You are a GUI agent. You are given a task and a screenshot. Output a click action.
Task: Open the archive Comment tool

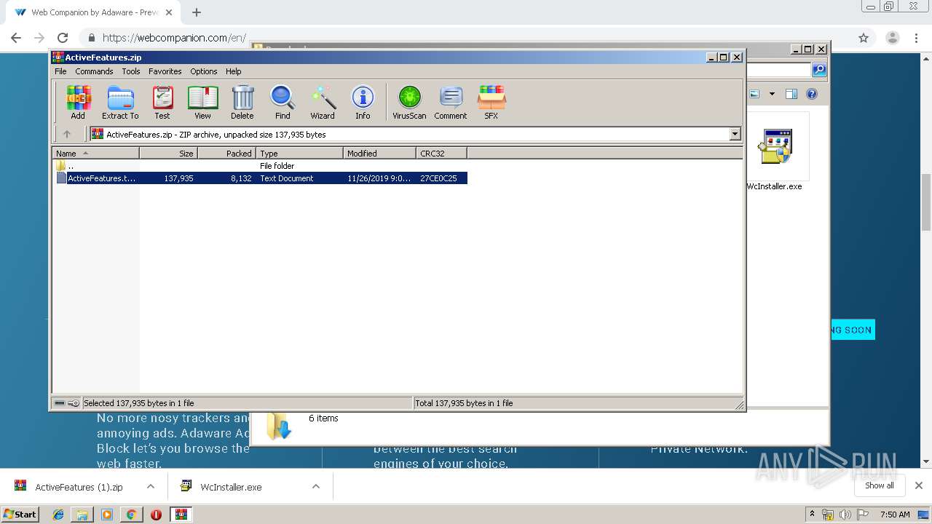[451, 102]
